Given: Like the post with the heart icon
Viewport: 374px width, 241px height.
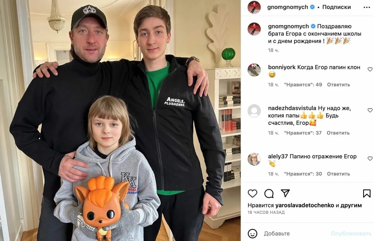Looking at the screenshot, I should (252, 193).
